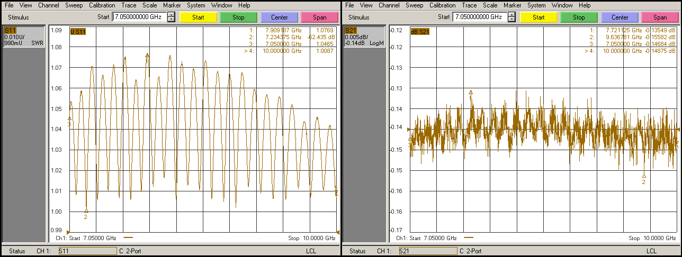
Task: Select marker 1 triangle on the S11 trace peak
Action: click(x=147, y=55)
